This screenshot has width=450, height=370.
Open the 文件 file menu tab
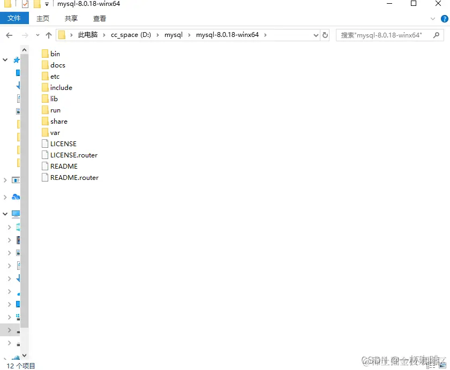point(14,18)
